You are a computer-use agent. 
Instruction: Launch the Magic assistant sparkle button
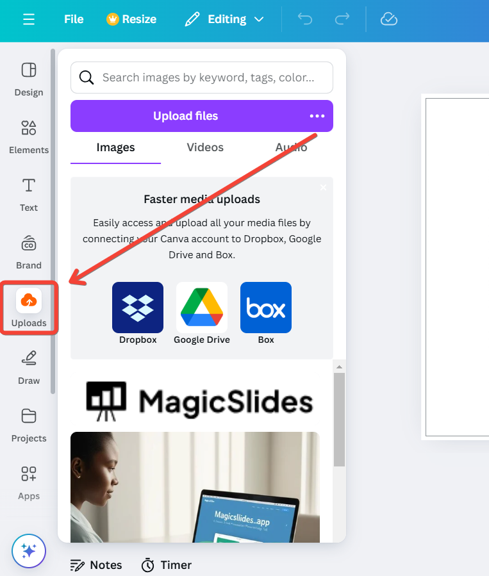click(x=29, y=551)
